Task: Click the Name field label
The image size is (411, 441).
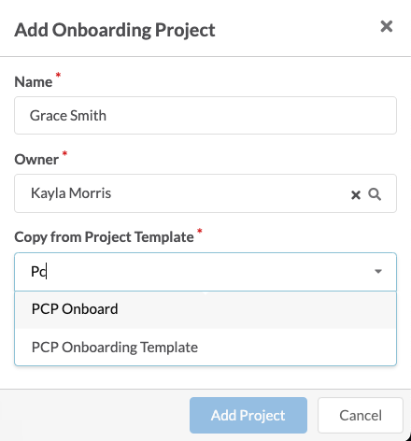Action: coord(34,82)
